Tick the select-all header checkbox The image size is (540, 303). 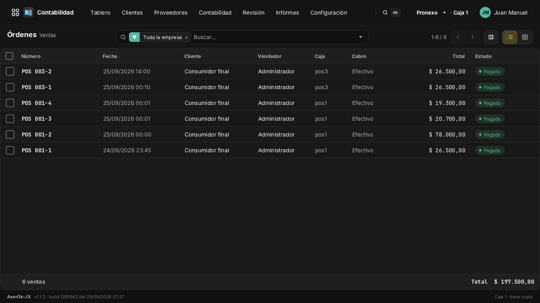[x=9, y=56]
